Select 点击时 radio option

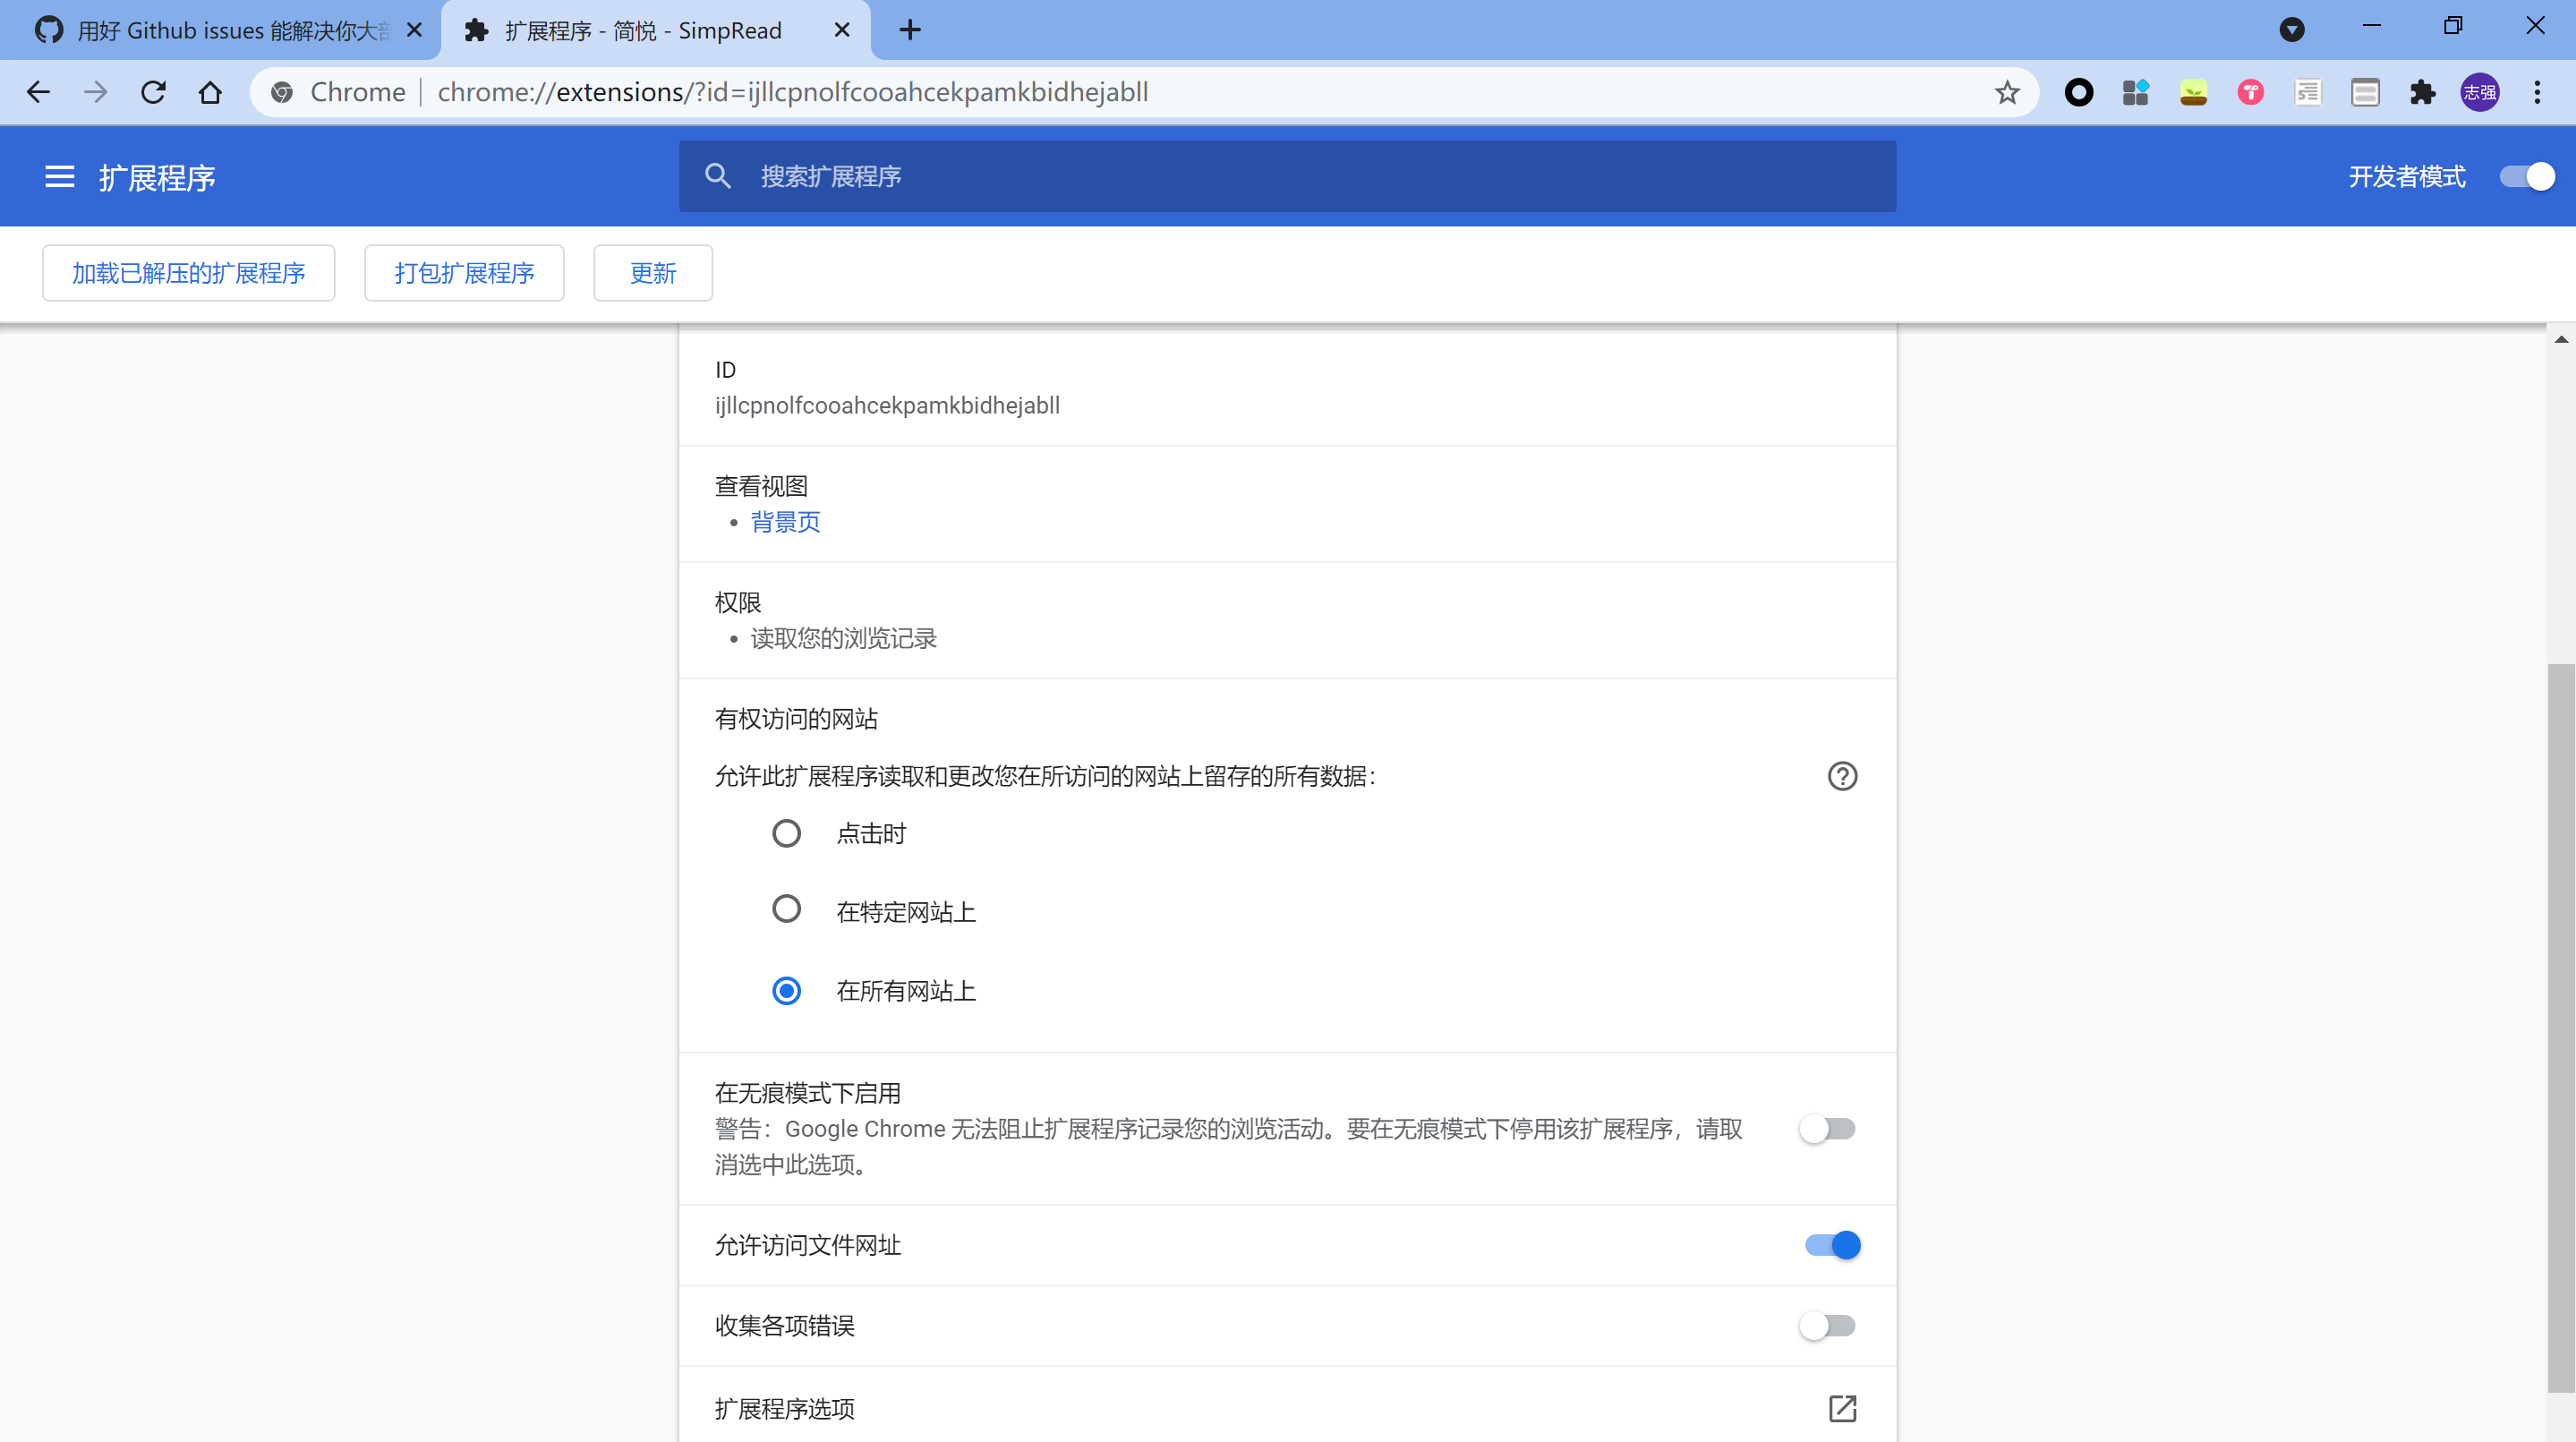point(787,833)
